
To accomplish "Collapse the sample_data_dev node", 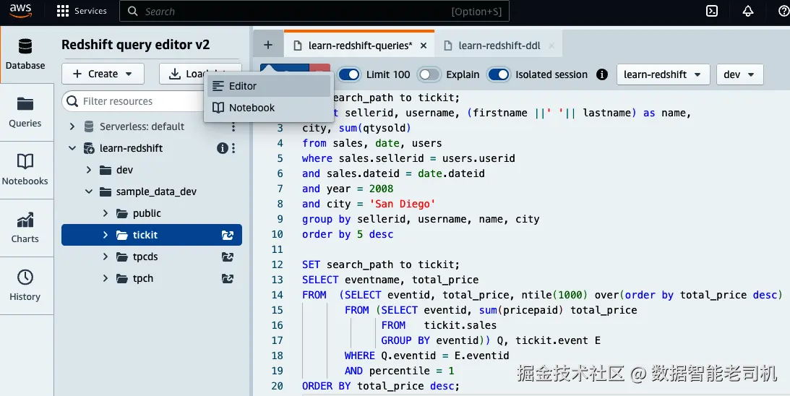I will 89,191.
